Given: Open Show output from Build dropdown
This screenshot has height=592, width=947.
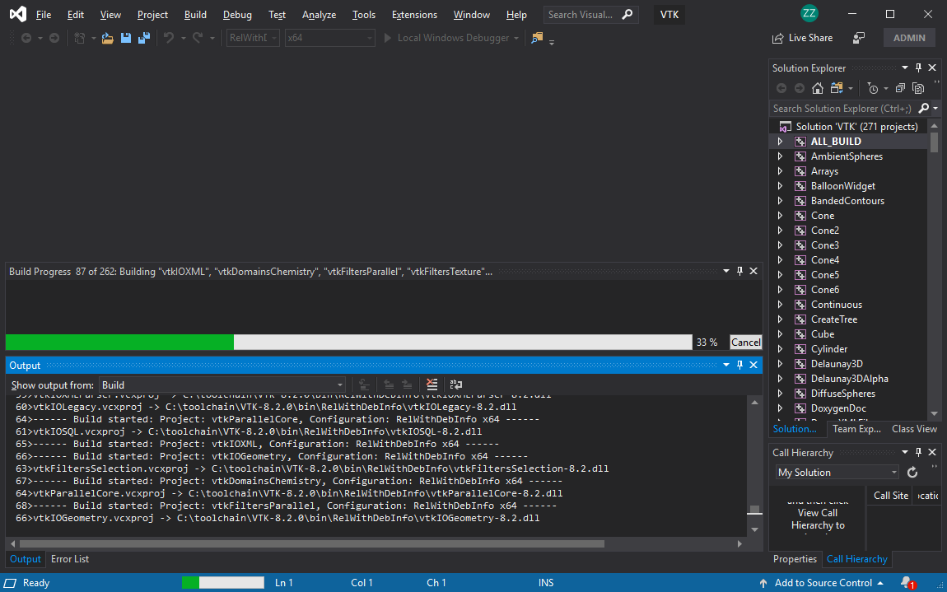Looking at the screenshot, I should point(222,385).
